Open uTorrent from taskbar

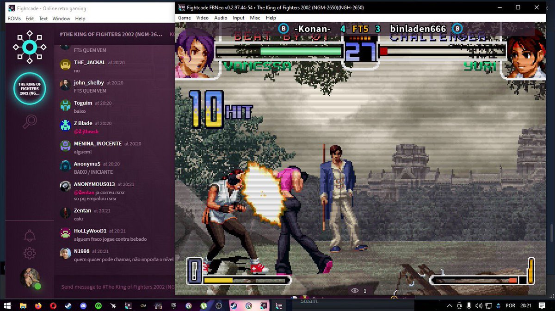[203, 305]
